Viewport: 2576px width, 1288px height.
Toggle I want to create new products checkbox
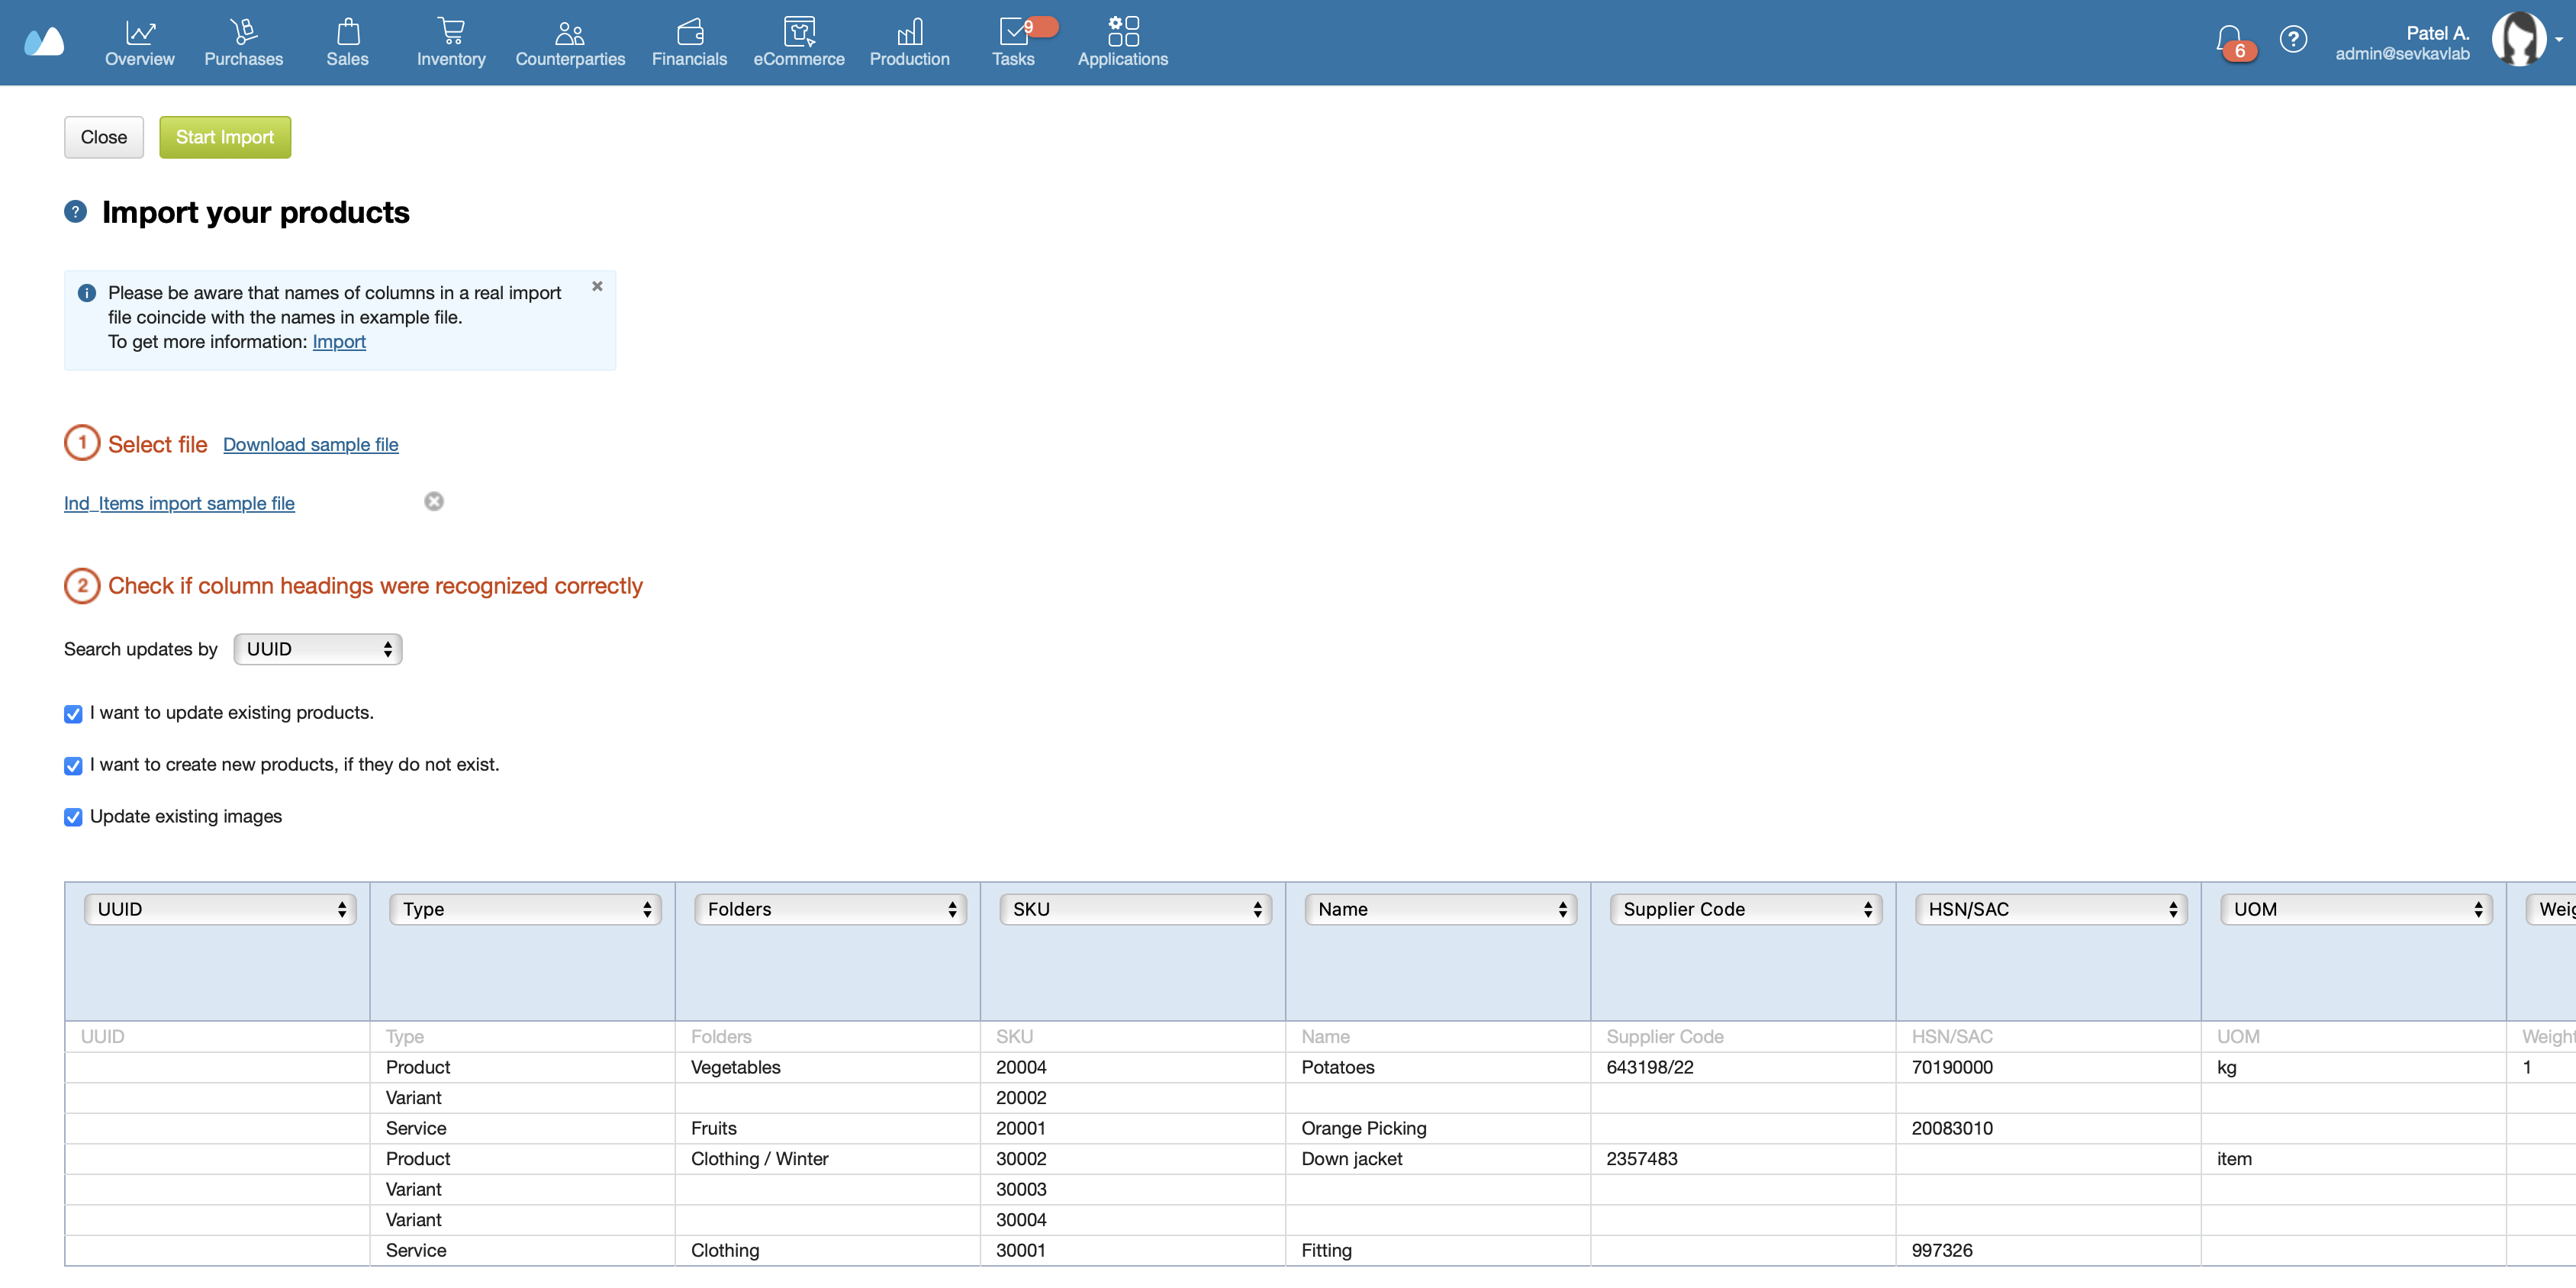pyautogui.click(x=73, y=766)
